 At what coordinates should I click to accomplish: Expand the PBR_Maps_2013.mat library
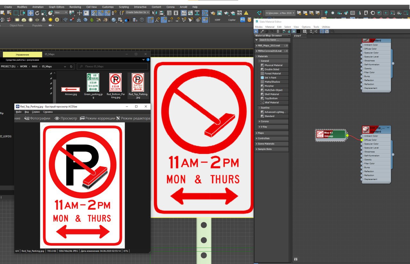click(272, 46)
